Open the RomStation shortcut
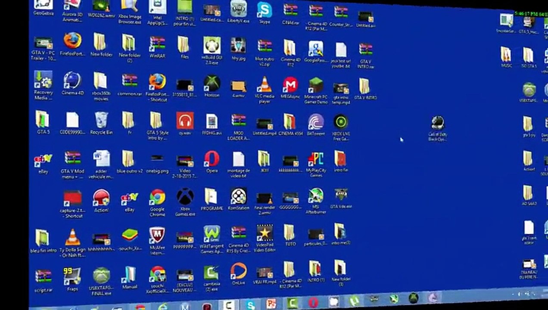The height and width of the screenshot is (310, 548). 238,199
